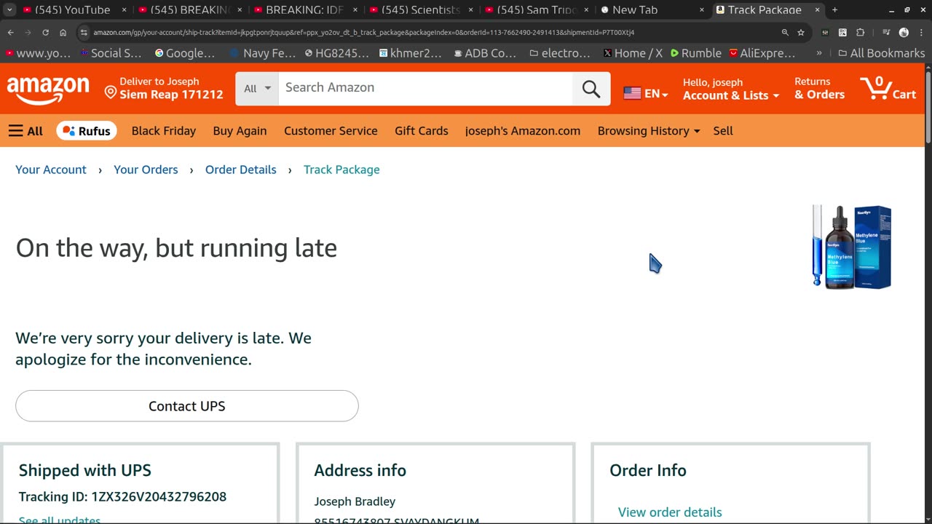This screenshot has width=932, height=524.
Task: Open the Chrome three-dot menu
Action: tap(921, 33)
